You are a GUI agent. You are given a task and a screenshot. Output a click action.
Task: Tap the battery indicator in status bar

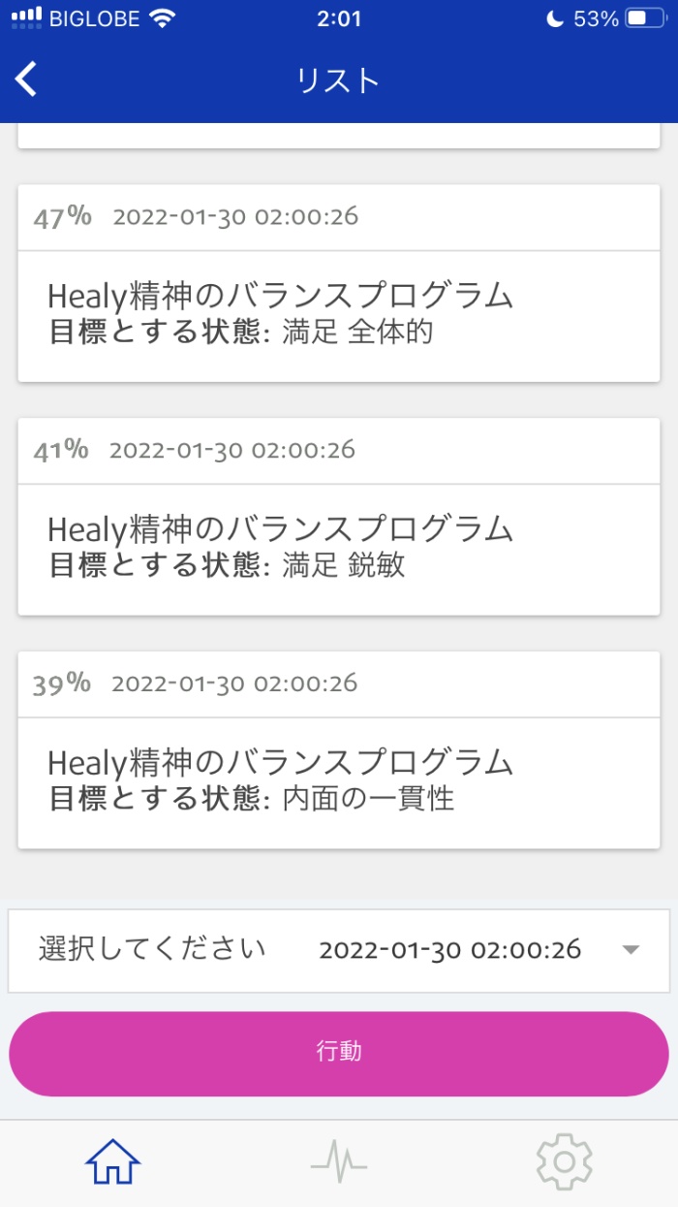(644, 17)
